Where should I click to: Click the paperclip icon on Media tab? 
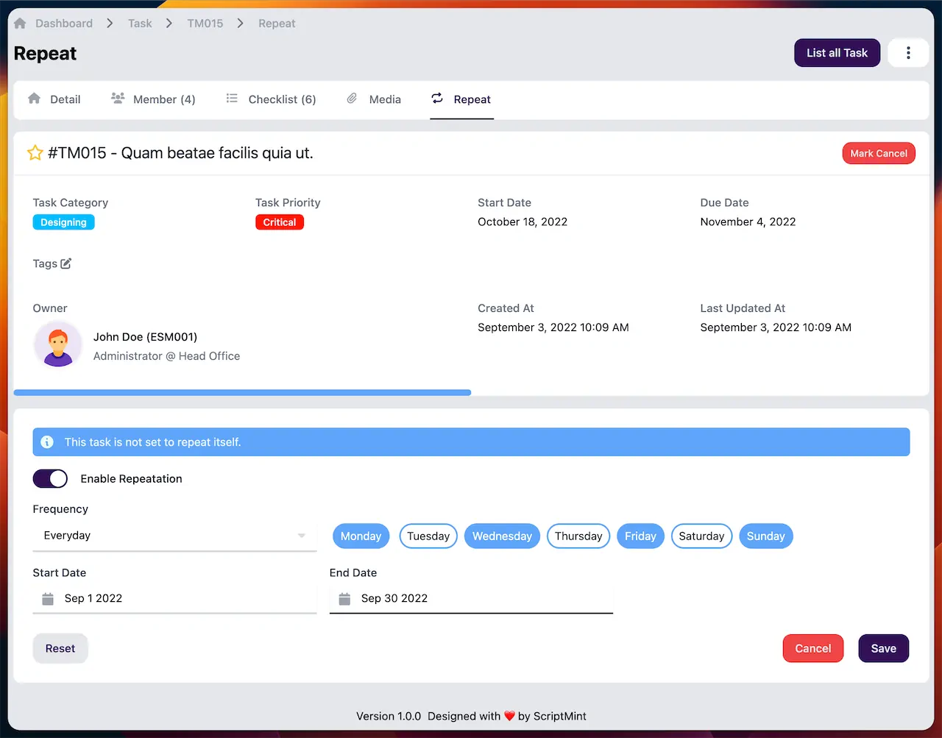click(x=352, y=99)
